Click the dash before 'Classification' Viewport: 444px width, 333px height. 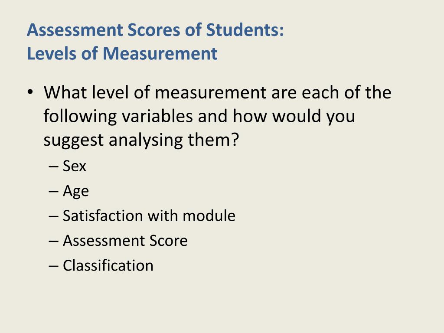(53, 267)
